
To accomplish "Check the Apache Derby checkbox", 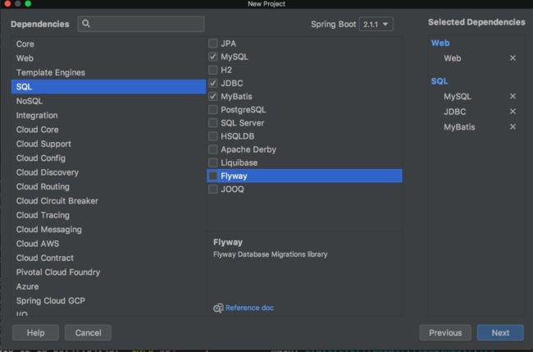I will tap(213, 149).
